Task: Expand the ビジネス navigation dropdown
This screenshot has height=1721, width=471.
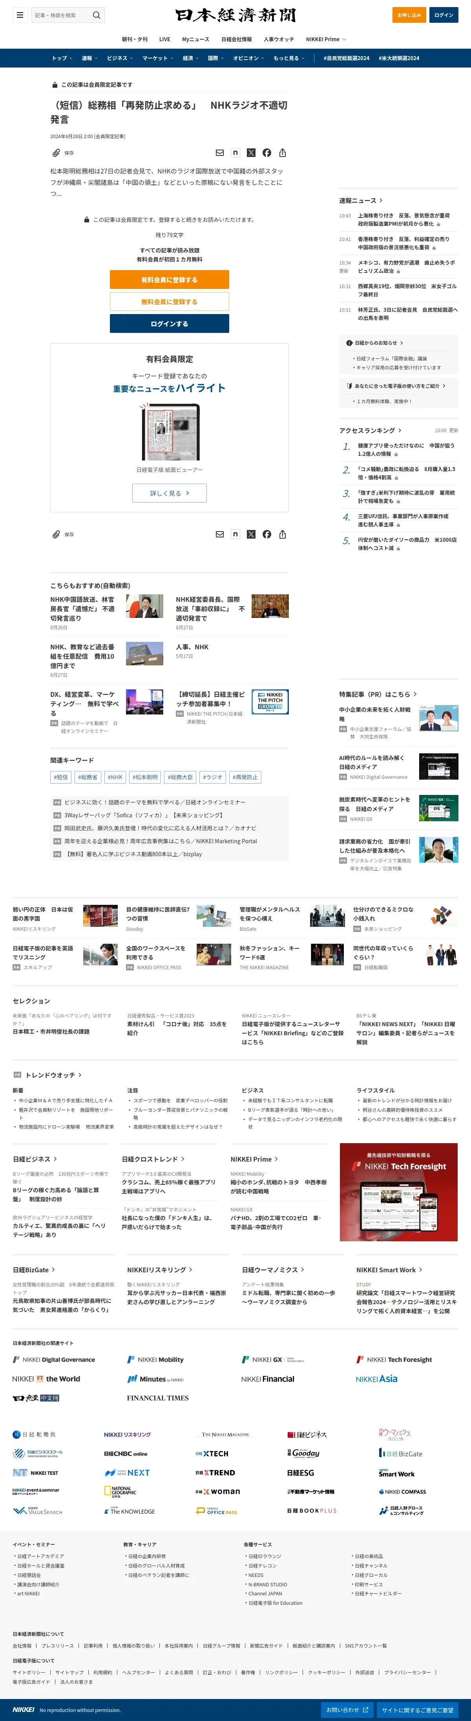Action: click(x=120, y=58)
